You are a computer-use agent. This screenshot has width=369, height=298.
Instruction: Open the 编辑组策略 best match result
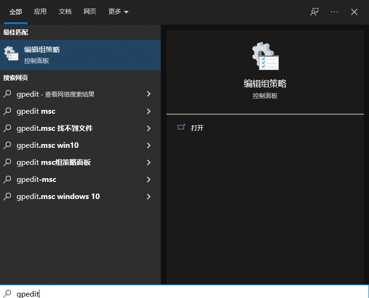[x=80, y=55]
